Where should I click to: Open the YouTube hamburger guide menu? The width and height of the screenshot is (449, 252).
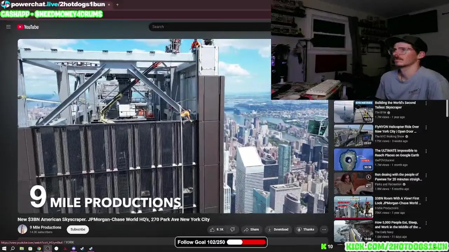click(8, 27)
